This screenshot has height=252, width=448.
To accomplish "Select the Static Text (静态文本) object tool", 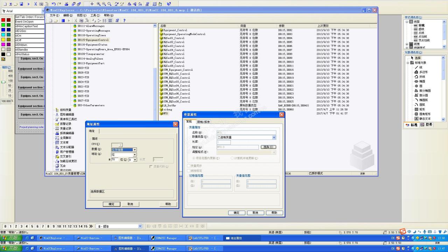I will (422, 119).
